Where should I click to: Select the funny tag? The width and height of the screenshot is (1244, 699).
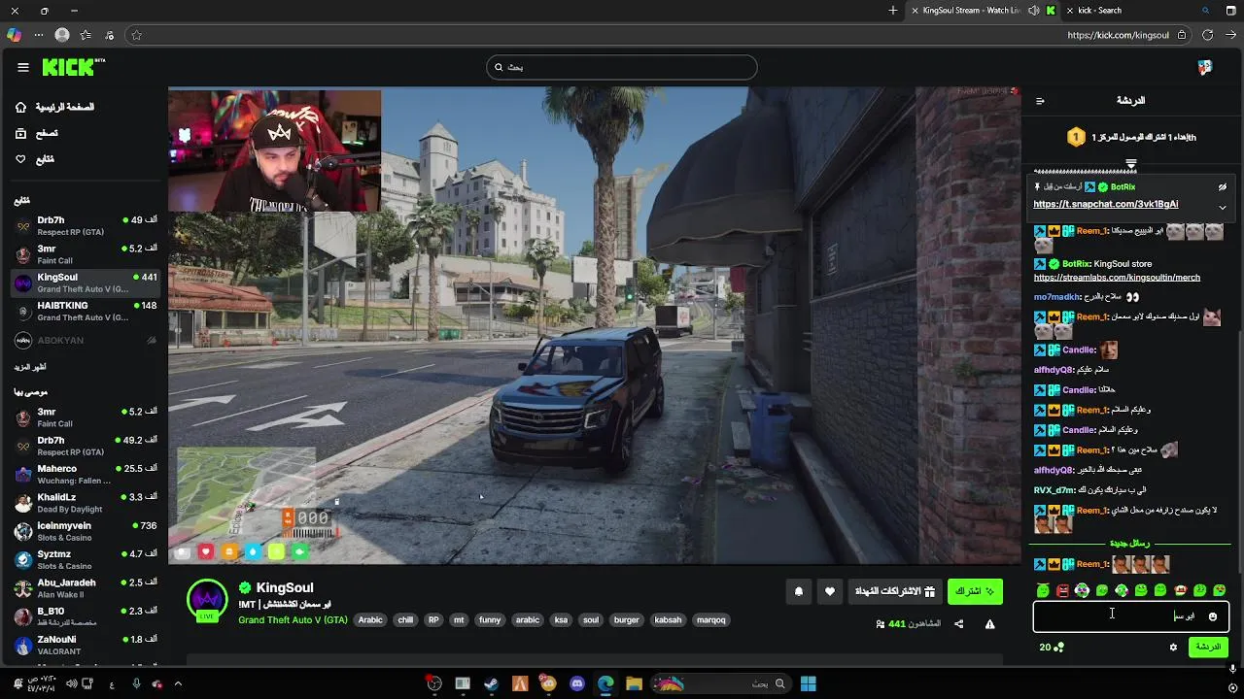coord(490,620)
